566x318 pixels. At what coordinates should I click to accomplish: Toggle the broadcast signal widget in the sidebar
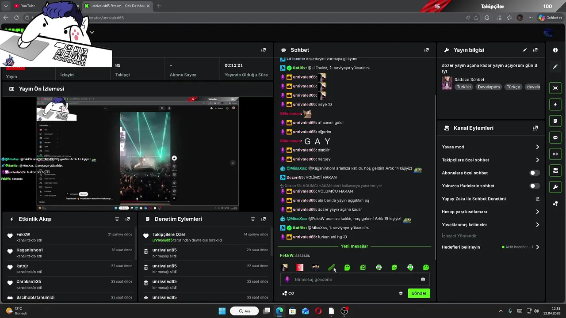click(x=555, y=154)
